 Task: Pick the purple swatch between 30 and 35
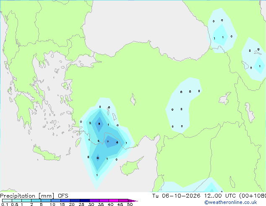[94, 201]
